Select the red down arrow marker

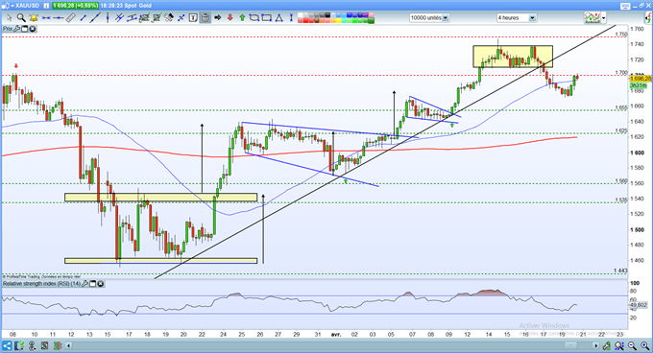tap(230, 17)
